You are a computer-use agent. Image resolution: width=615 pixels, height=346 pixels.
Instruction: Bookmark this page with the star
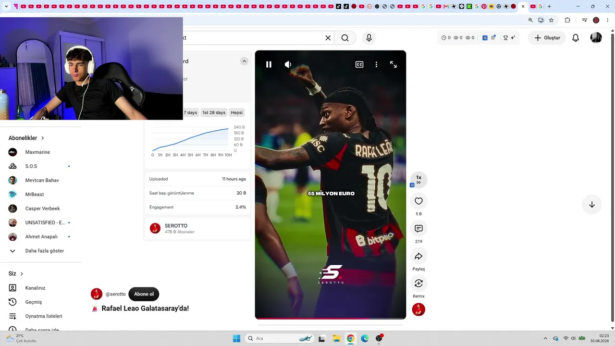[x=551, y=20]
